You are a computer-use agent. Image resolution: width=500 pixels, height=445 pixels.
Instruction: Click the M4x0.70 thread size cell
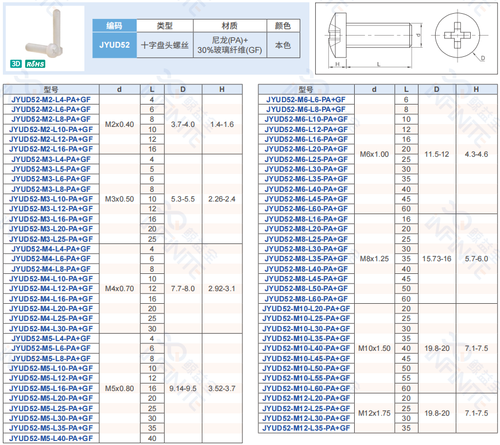[119, 289]
